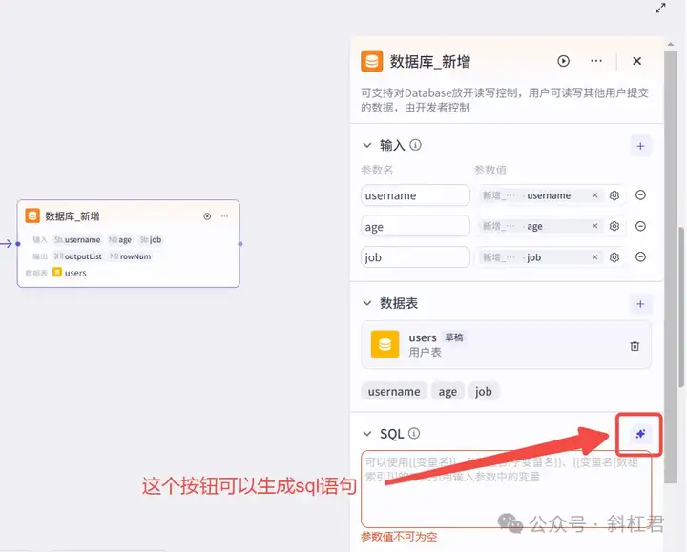The width and height of the screenshot is (687, 552).
Task: Show info for SQL section
Action: click(x=414, y=433)
